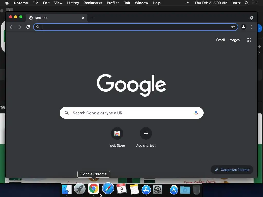This screenshot has width=263, height=197.
Task: Open the tab search dropdown arrow
Action: tap(252, 18)
